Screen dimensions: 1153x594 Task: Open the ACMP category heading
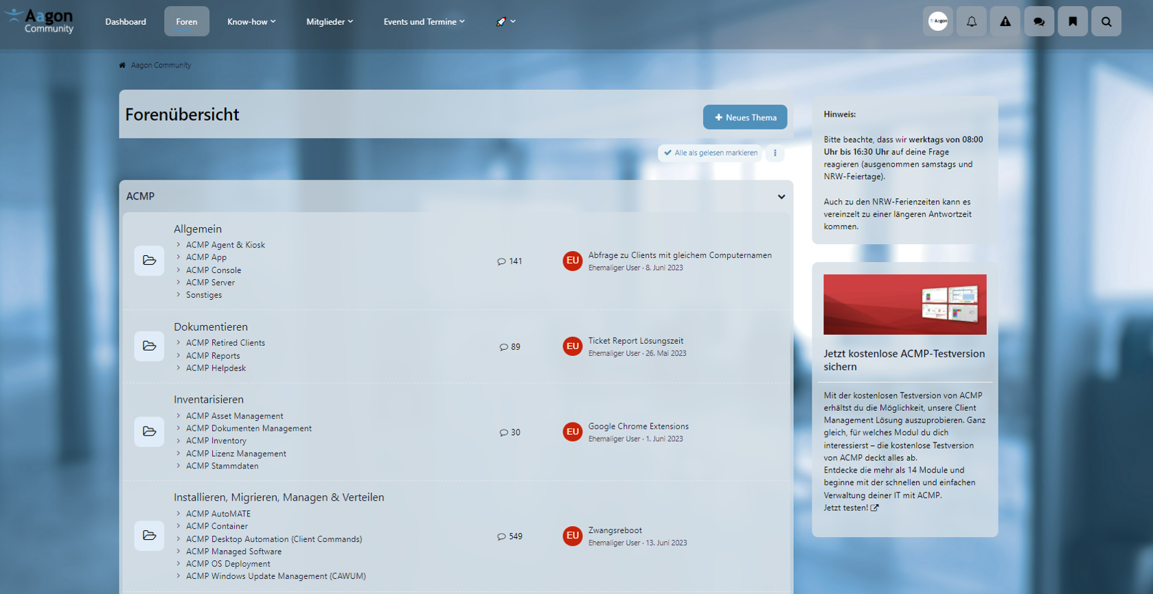coord(141,196)
